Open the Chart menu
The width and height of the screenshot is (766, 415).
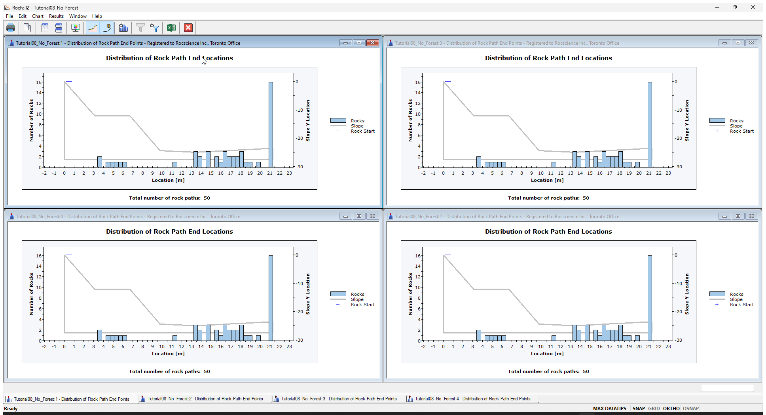(x=38, y=16)
